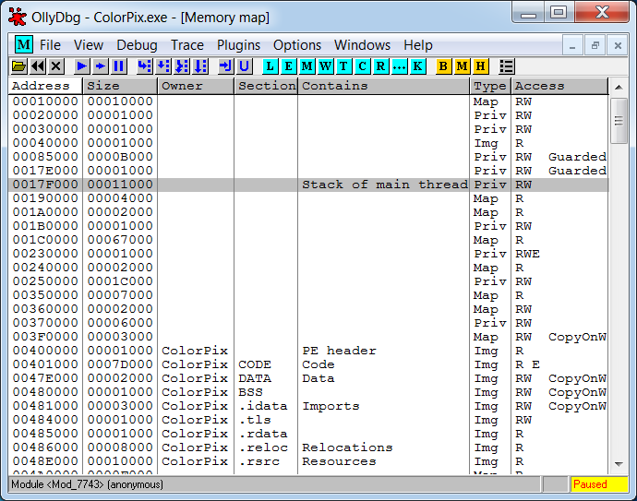The height and width of the screenshot is (501, 637).
Task: Sort by Address column header
Action: 45,86
